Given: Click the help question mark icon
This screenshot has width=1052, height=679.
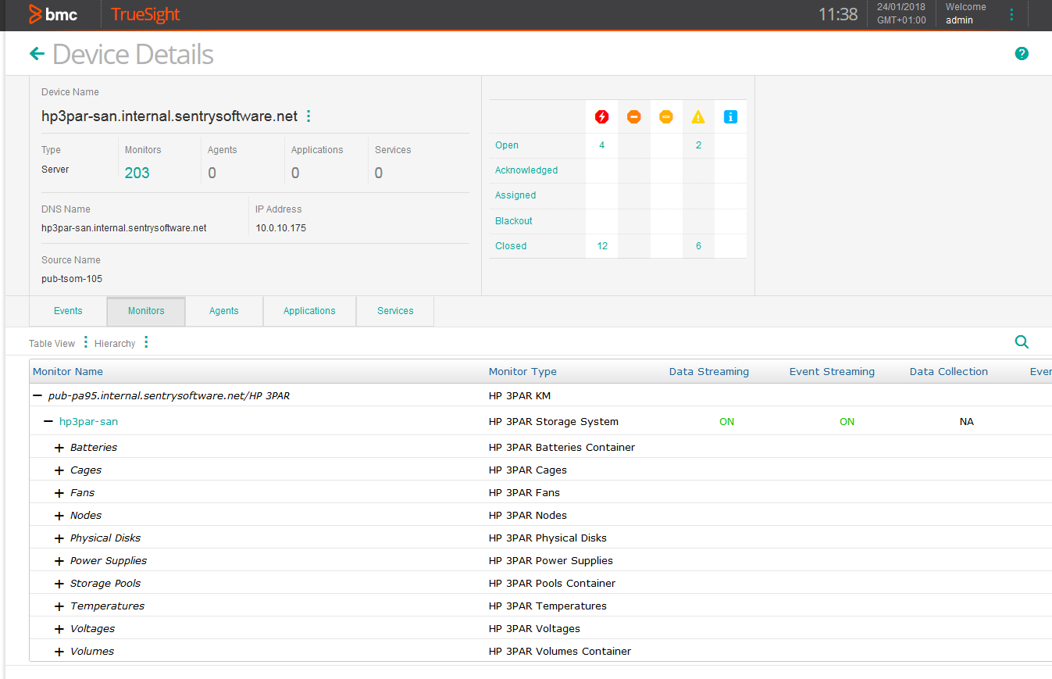Looking at the screenshot, I should click(1022, 53).
